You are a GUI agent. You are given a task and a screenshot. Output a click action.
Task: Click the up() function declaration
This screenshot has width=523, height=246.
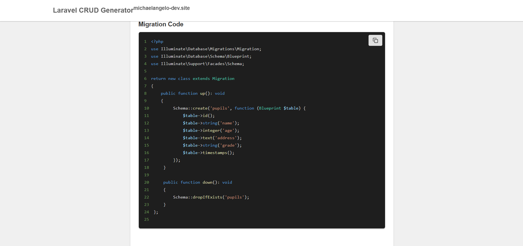click(192, 93)
